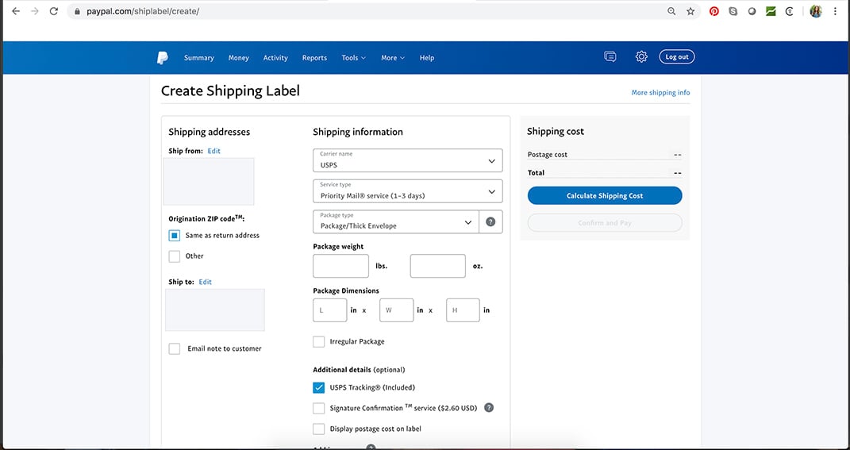The image size is (850, 450).
Task: Open the Carrier name dropdown
Action: [x=408, y=160]
